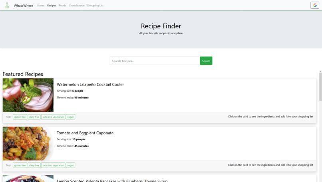
Task: Click "6 people" serving size text
Action: (78, 91)
